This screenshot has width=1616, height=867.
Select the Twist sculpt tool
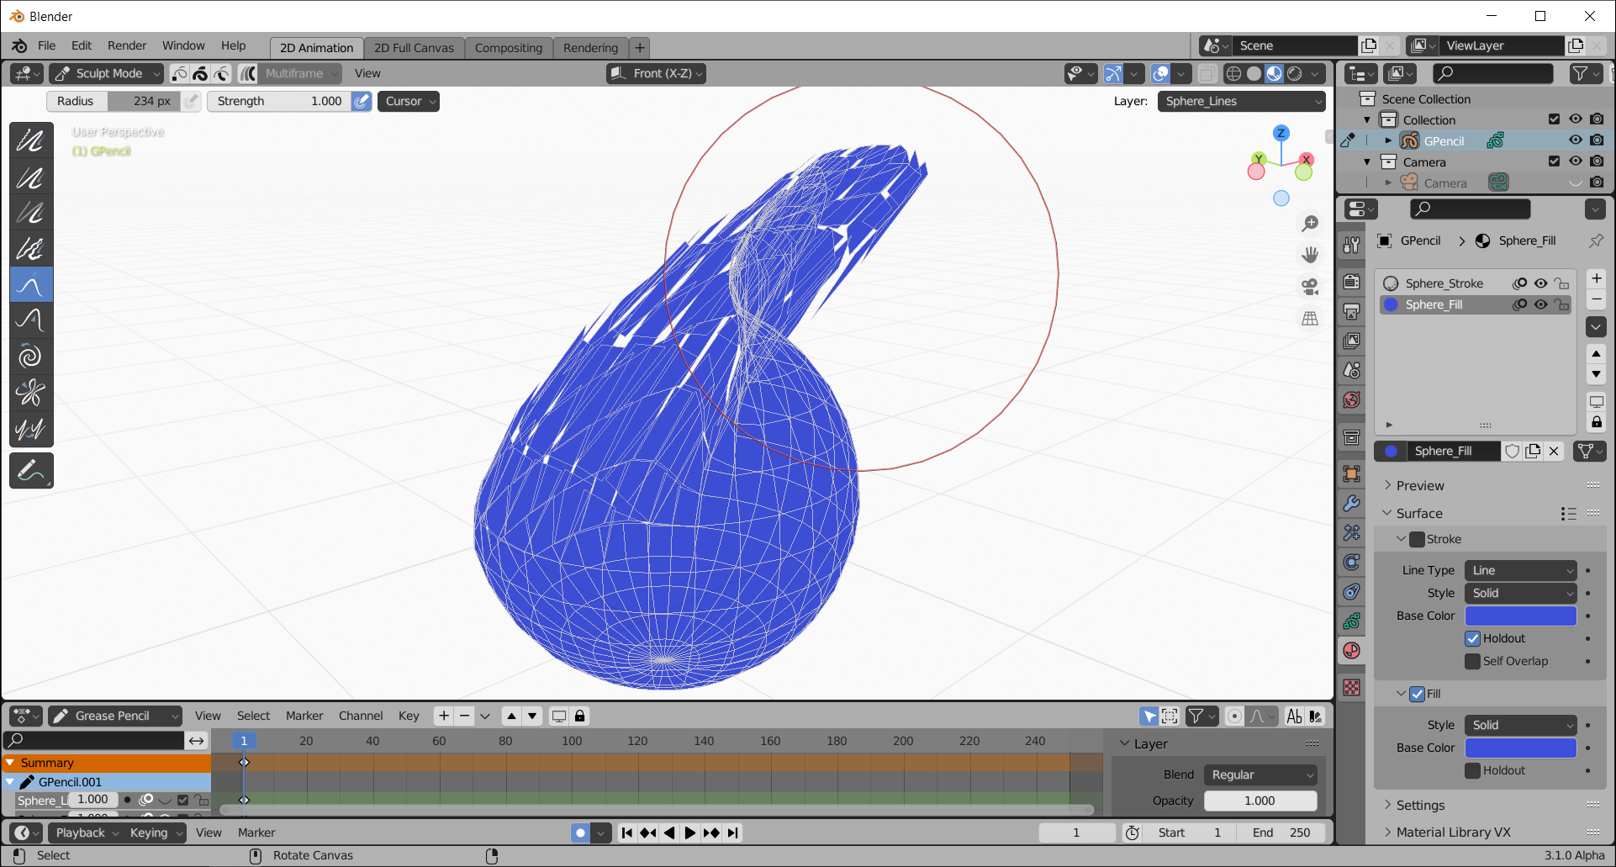click(31, 357)
